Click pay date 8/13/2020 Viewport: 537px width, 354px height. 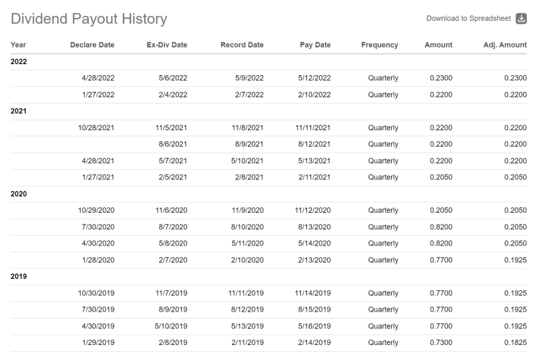tap(315, 227)
